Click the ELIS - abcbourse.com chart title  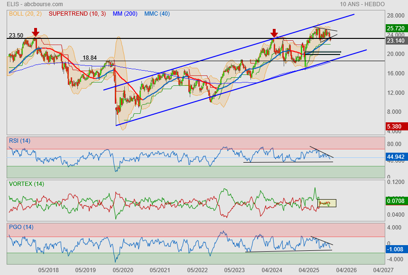pyautogui.click(x=35, y=4)
